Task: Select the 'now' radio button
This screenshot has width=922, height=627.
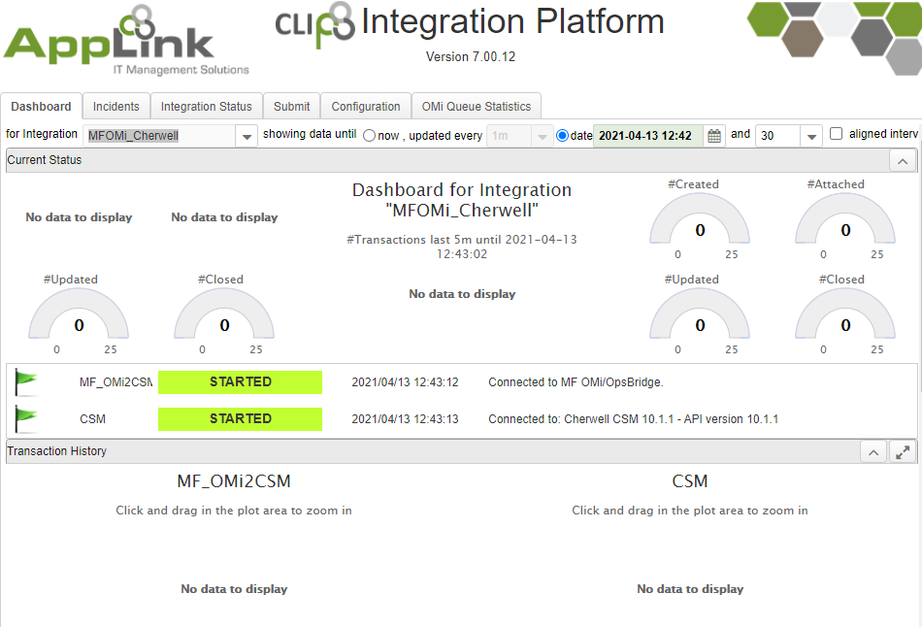Action: (369, 136)
